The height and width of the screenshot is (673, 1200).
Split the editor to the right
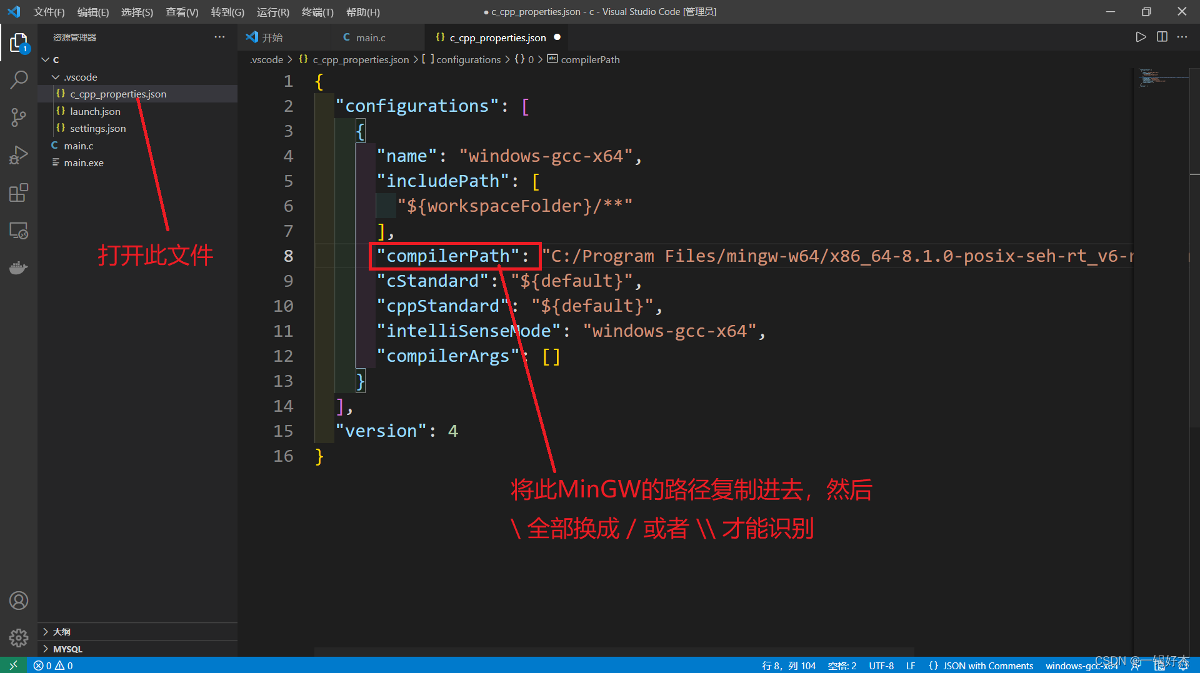click(x=1162, y=37)
